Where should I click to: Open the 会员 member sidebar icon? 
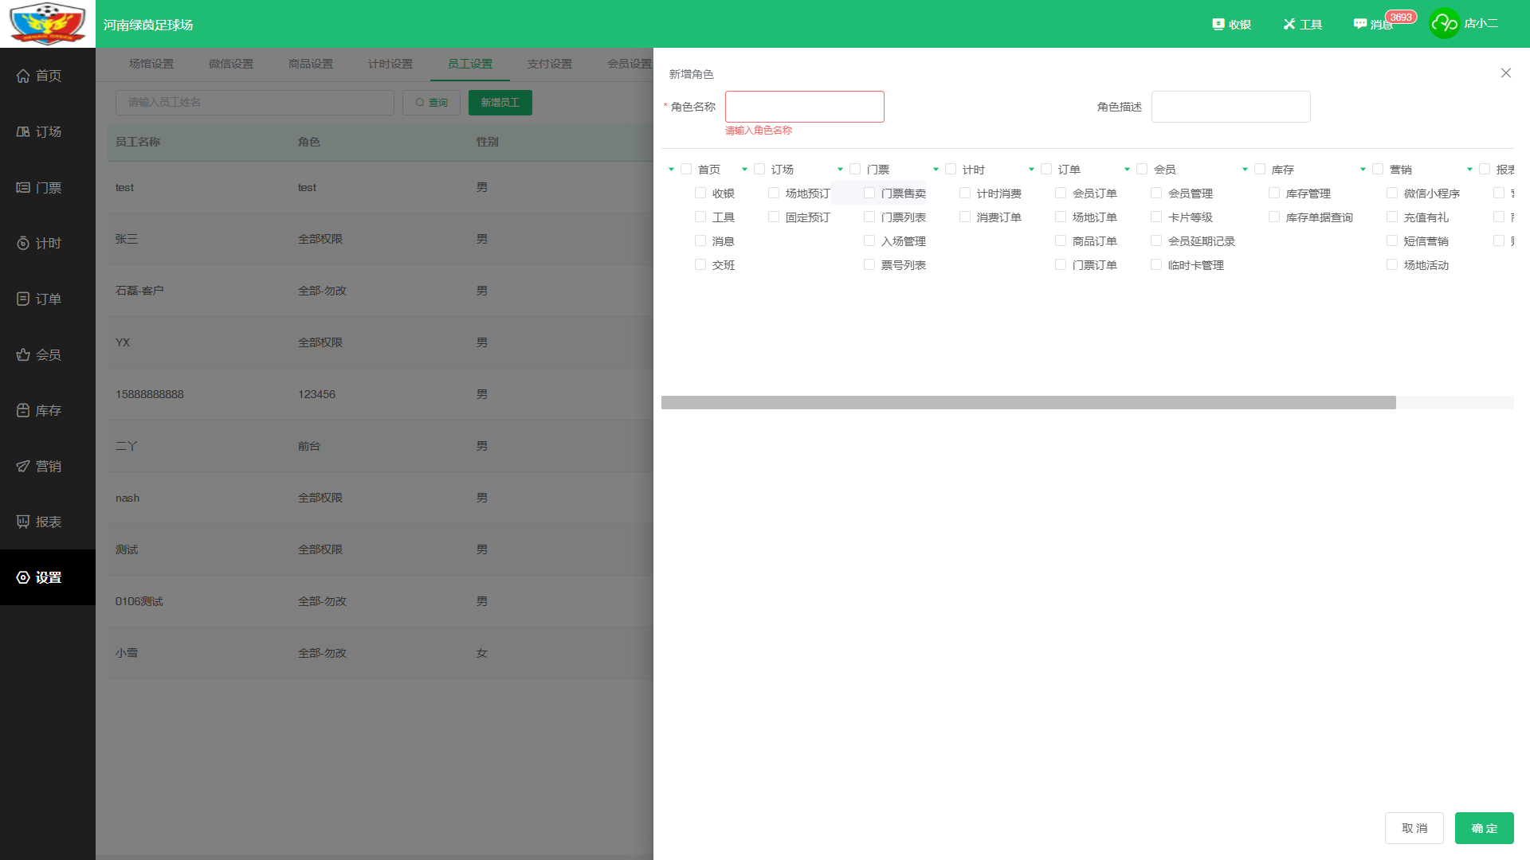coord(23,354)
